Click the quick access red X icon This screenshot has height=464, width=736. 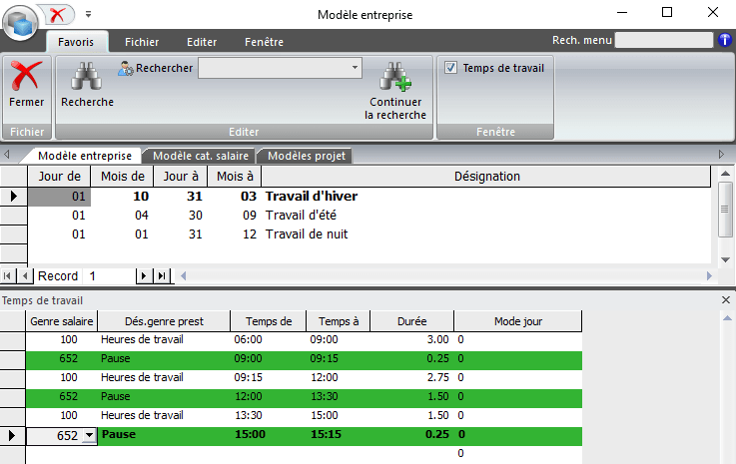(x=58, y=15)
